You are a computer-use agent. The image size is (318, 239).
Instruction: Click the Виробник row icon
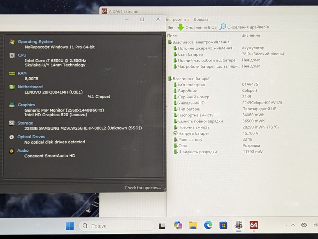175,91
